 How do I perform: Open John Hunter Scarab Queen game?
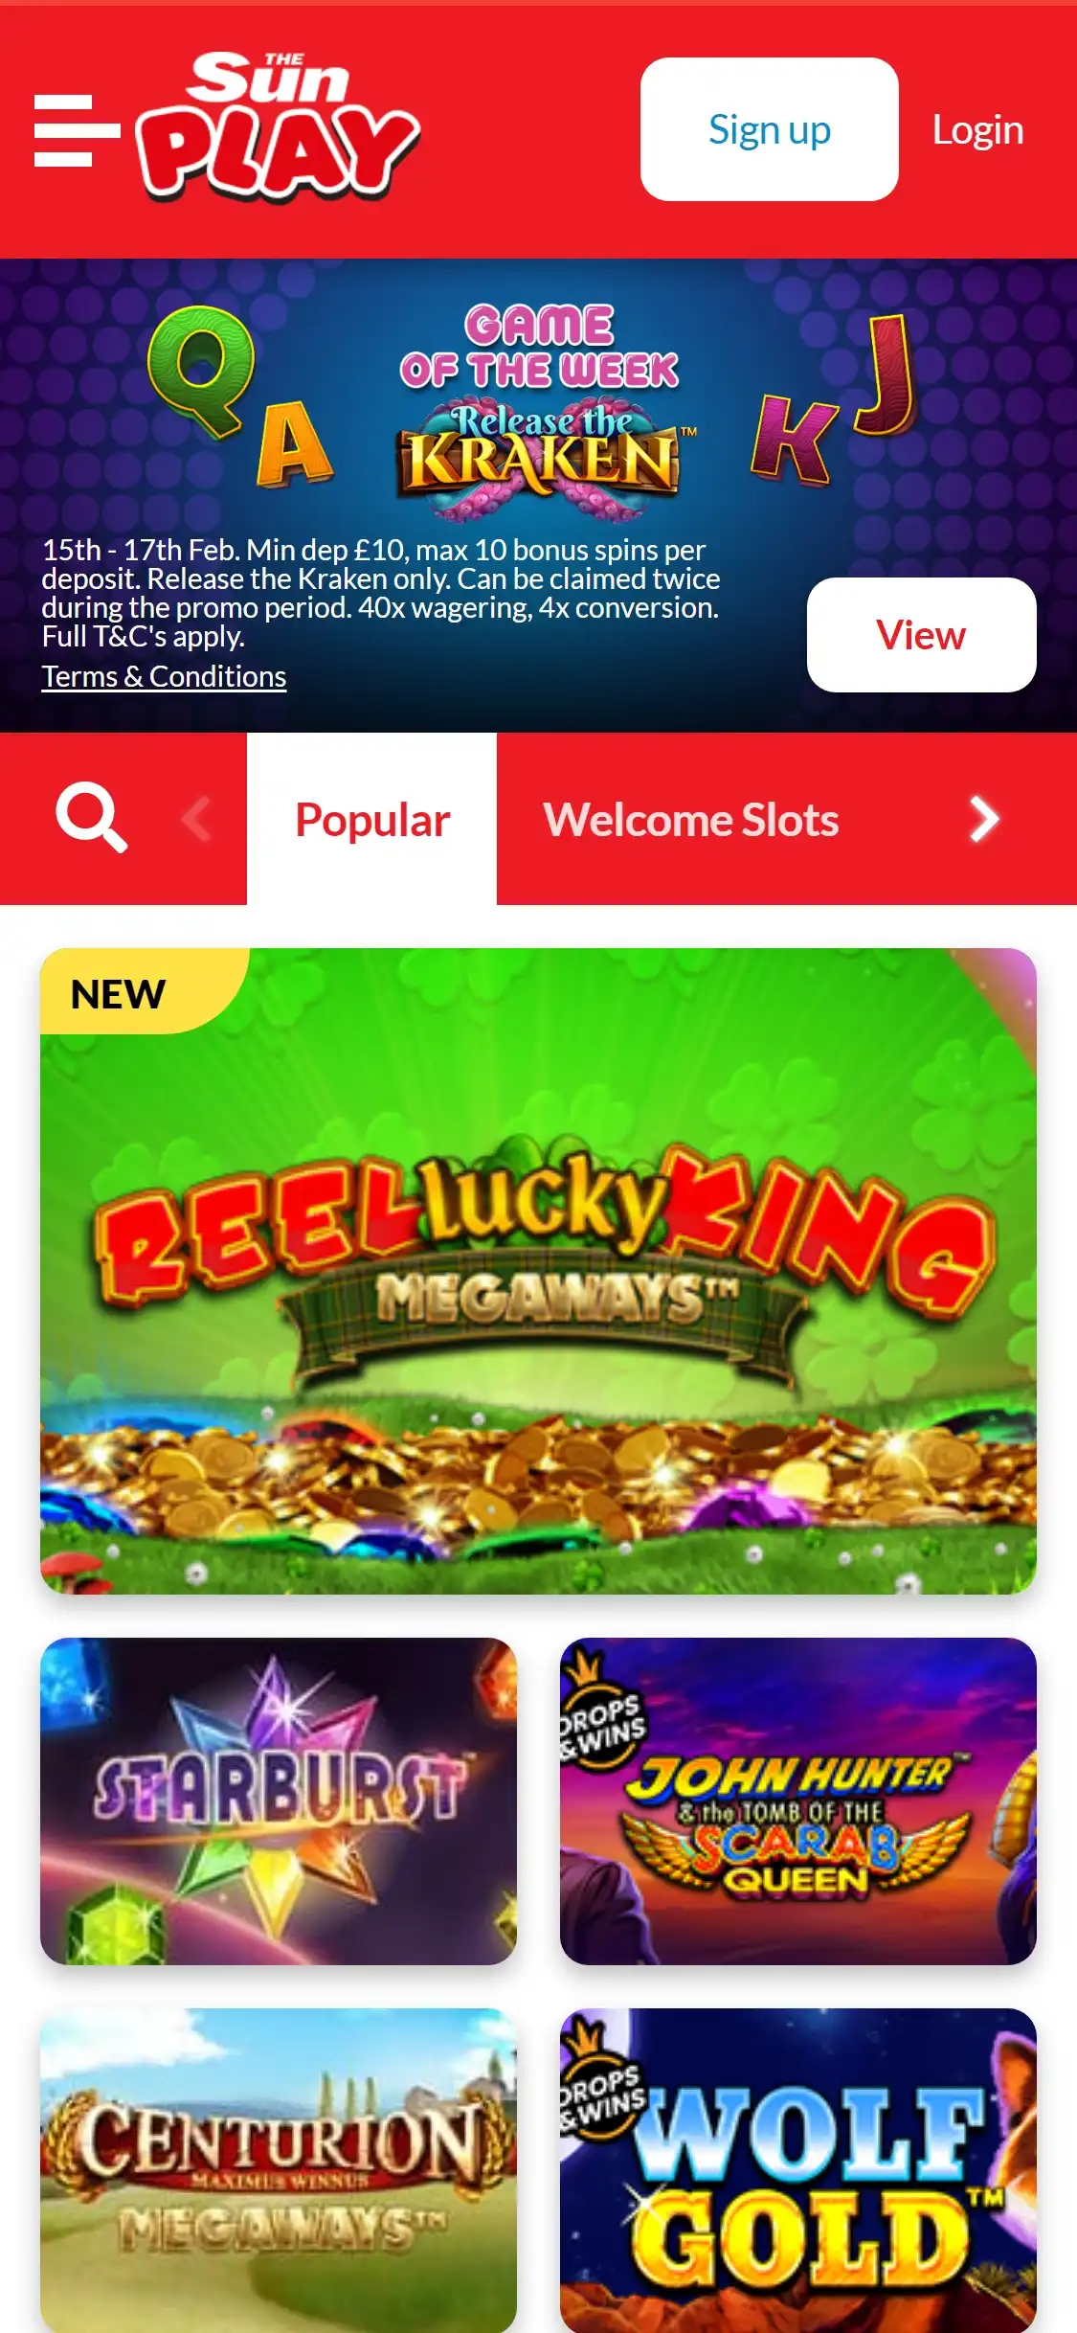click(x=798, y=1801)
